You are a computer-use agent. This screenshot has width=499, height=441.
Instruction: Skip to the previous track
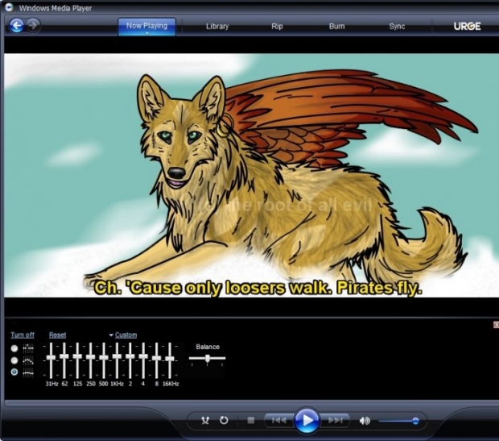point(278,420)
